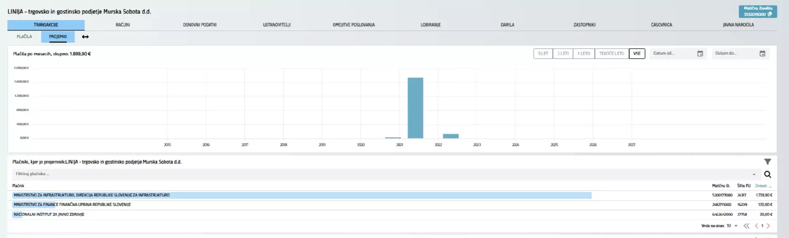The image size is (789, 238).
Task: Open the Datum od calendar picker
Action: click(700, 53)
